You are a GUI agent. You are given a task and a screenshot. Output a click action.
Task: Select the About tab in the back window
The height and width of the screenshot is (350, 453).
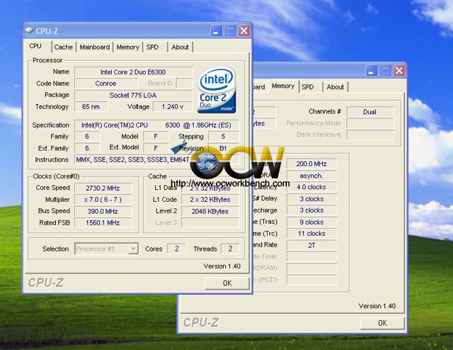tap(335, 87)
